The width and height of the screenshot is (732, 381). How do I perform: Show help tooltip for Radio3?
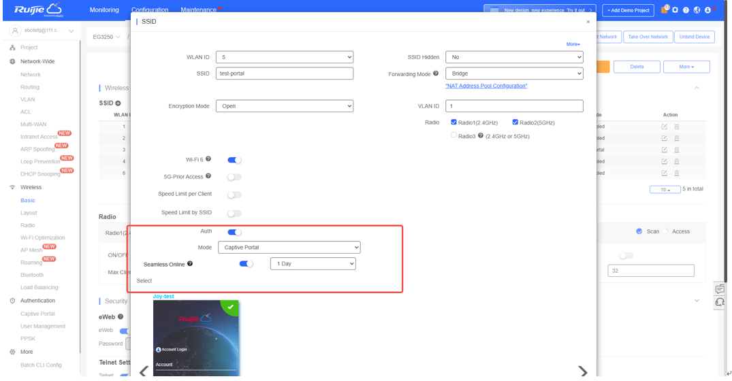[x=480, y=135]
